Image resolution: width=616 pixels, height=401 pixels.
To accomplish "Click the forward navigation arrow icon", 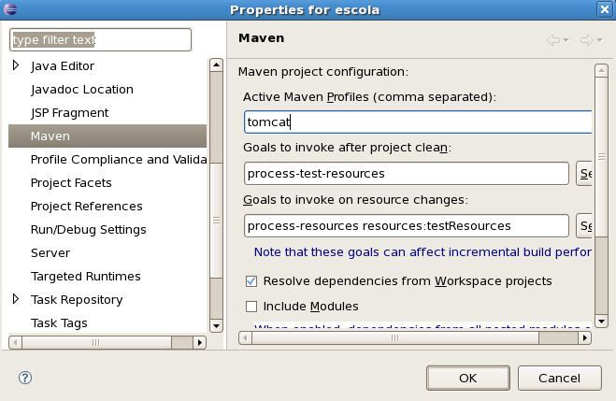I will pyautogui.click(x=585, y=40).
